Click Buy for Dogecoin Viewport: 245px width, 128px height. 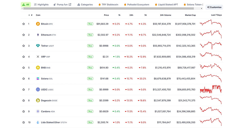(x=90, y=100)
